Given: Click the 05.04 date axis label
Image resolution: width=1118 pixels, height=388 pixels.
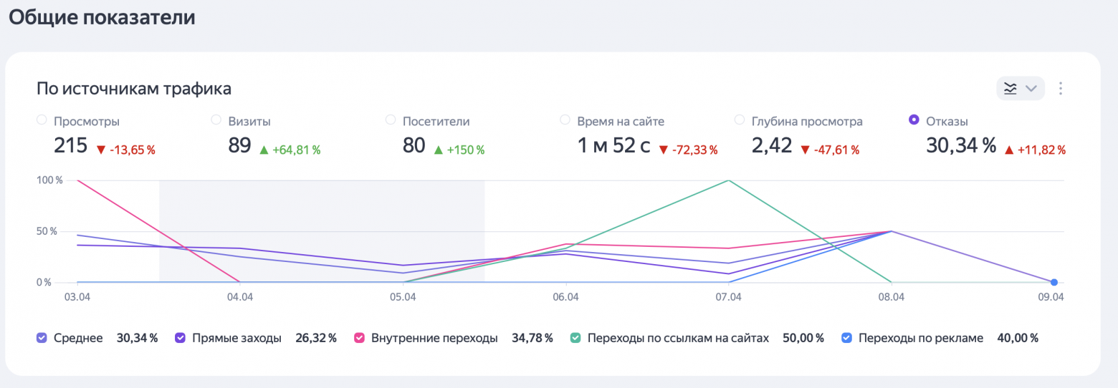Looking at the screenshot, I should [x=403, y=297].
